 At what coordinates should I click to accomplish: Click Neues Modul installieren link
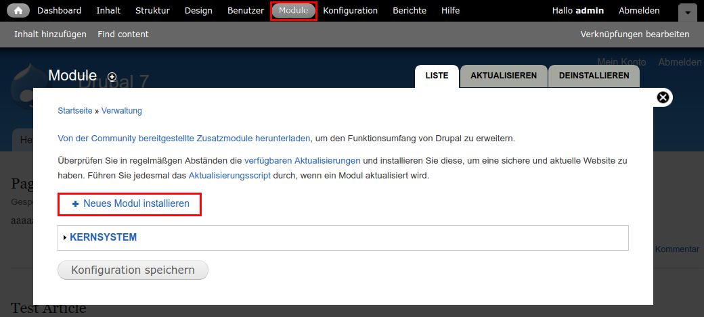tap(136, 203)
